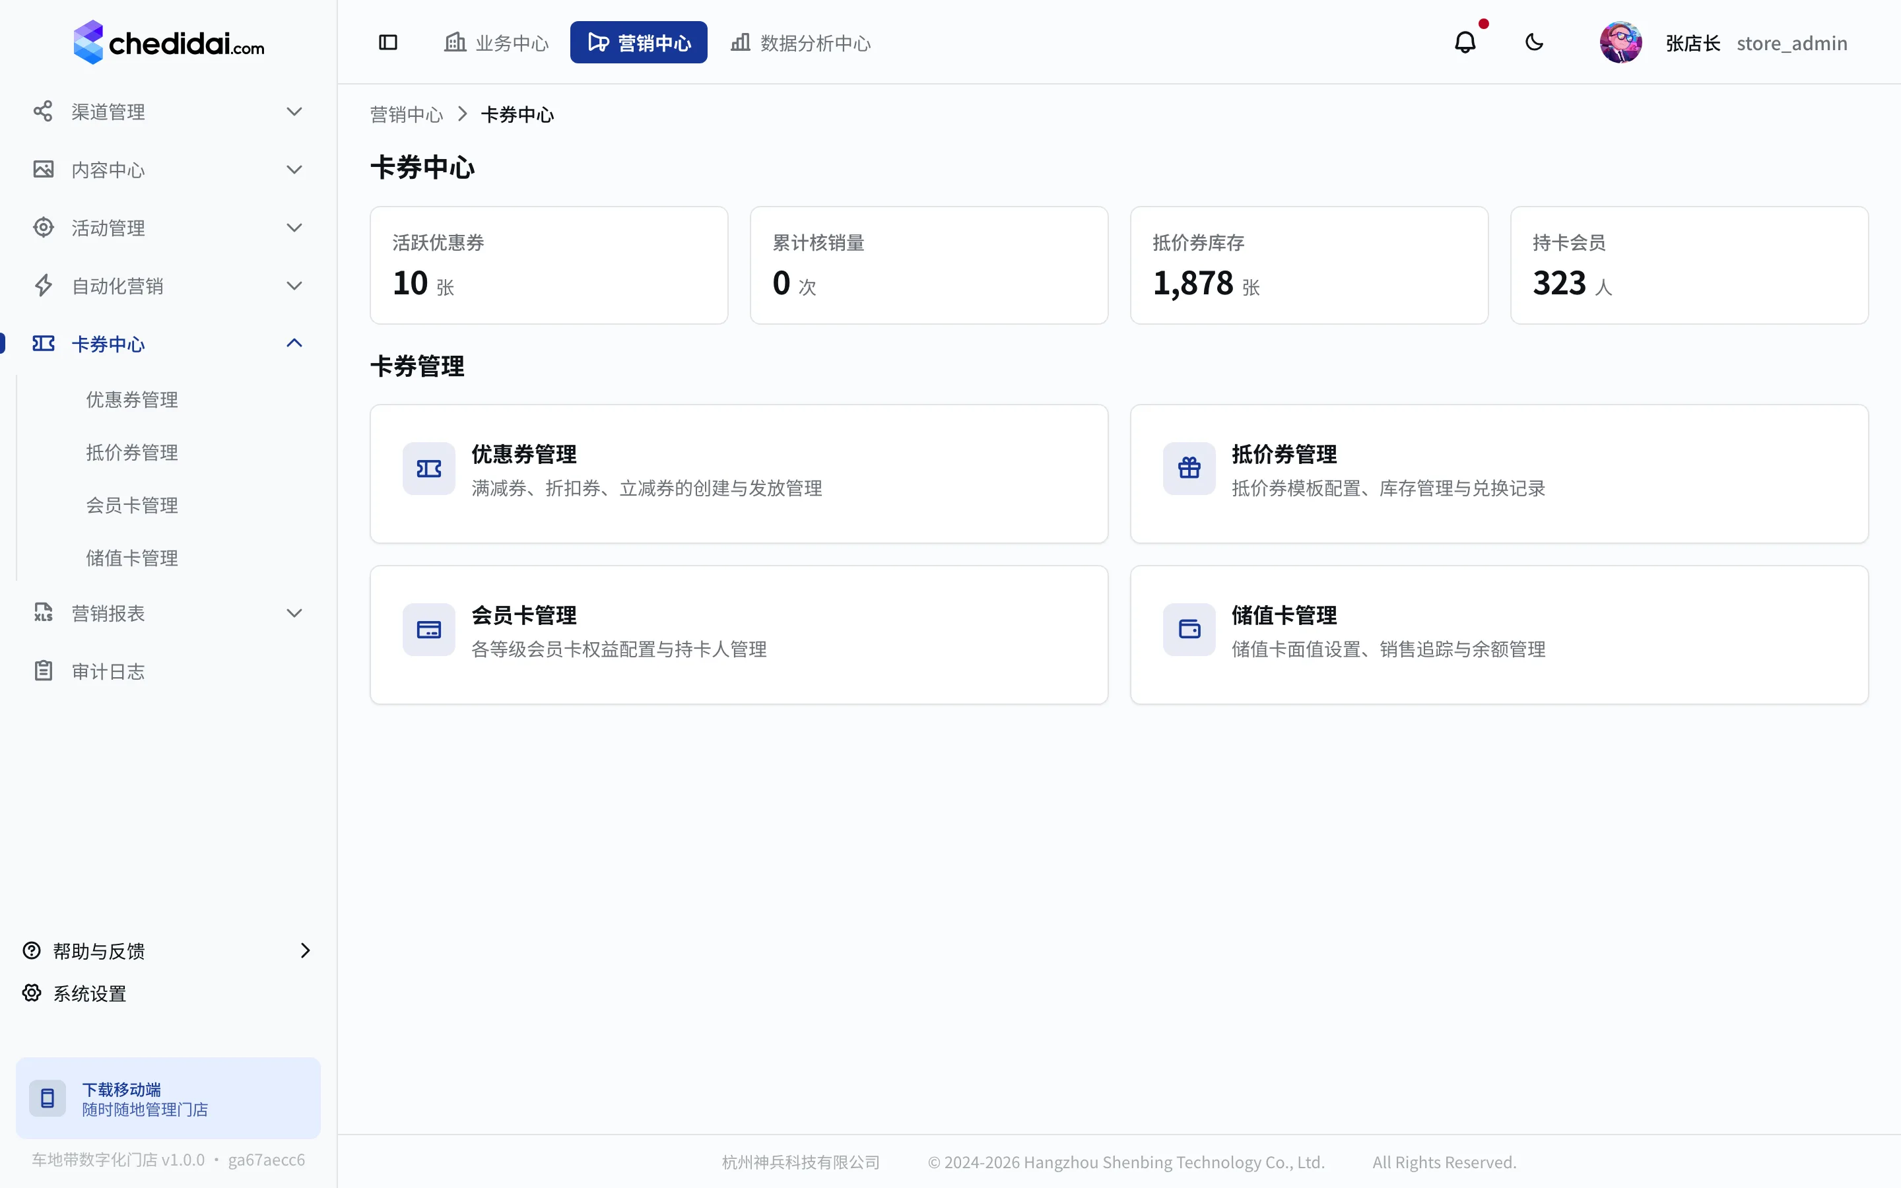1901x1188 pixels.
Task: Click the megaphone icon of 营销中心 tab
Action: point(599,42)
